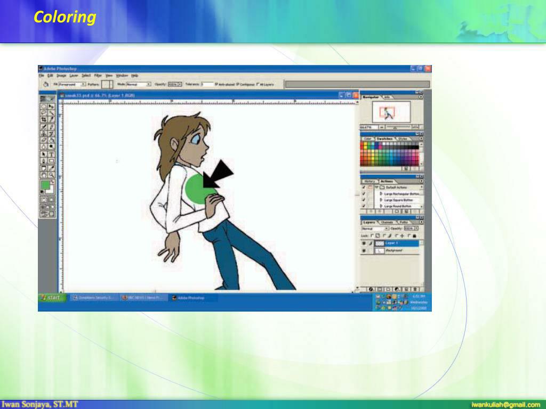This screenshot has width=546, height=409.
Task: Select the Lasso tool in the toolbox
Action: (44, 111)
